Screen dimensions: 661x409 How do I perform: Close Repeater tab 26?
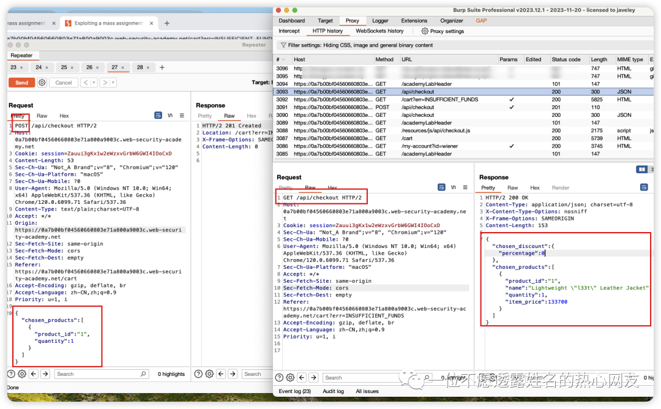97,67
